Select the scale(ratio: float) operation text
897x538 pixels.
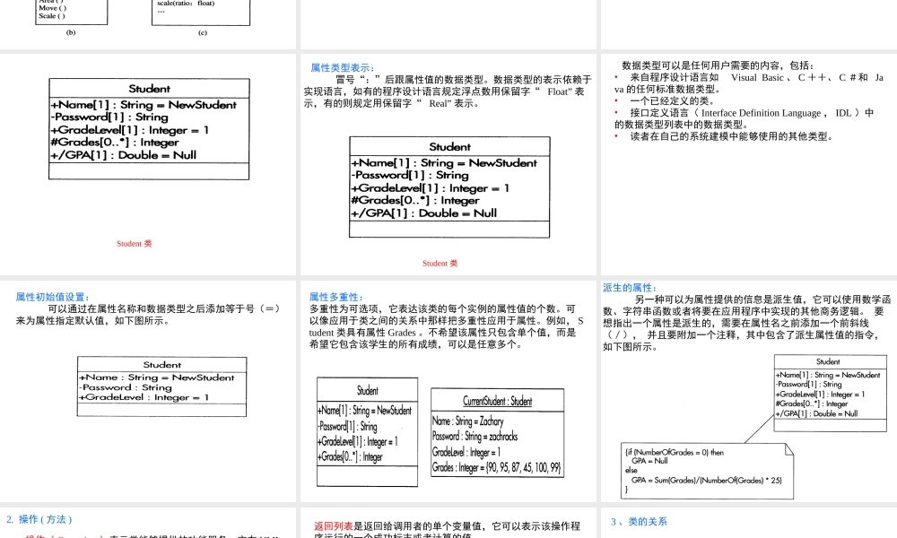click(186, 4)
